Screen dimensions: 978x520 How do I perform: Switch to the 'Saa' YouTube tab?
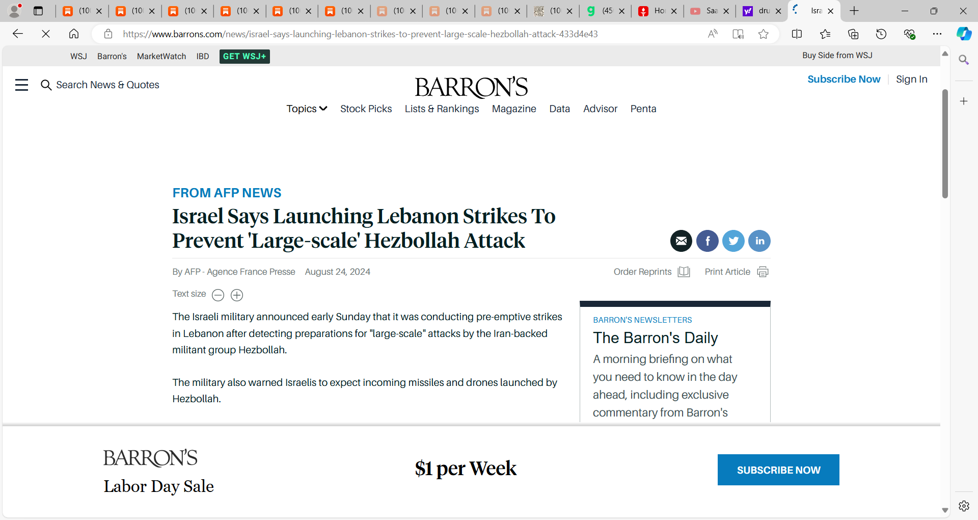[x=709, y=11]
